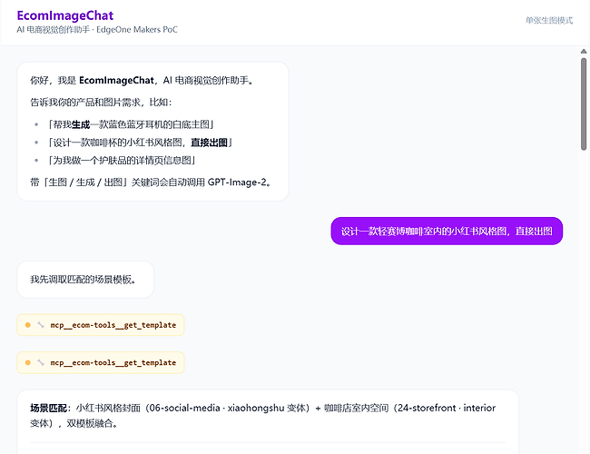
Task: Click the scrollbar track below the thumb
Action: (x=584, y=301)
